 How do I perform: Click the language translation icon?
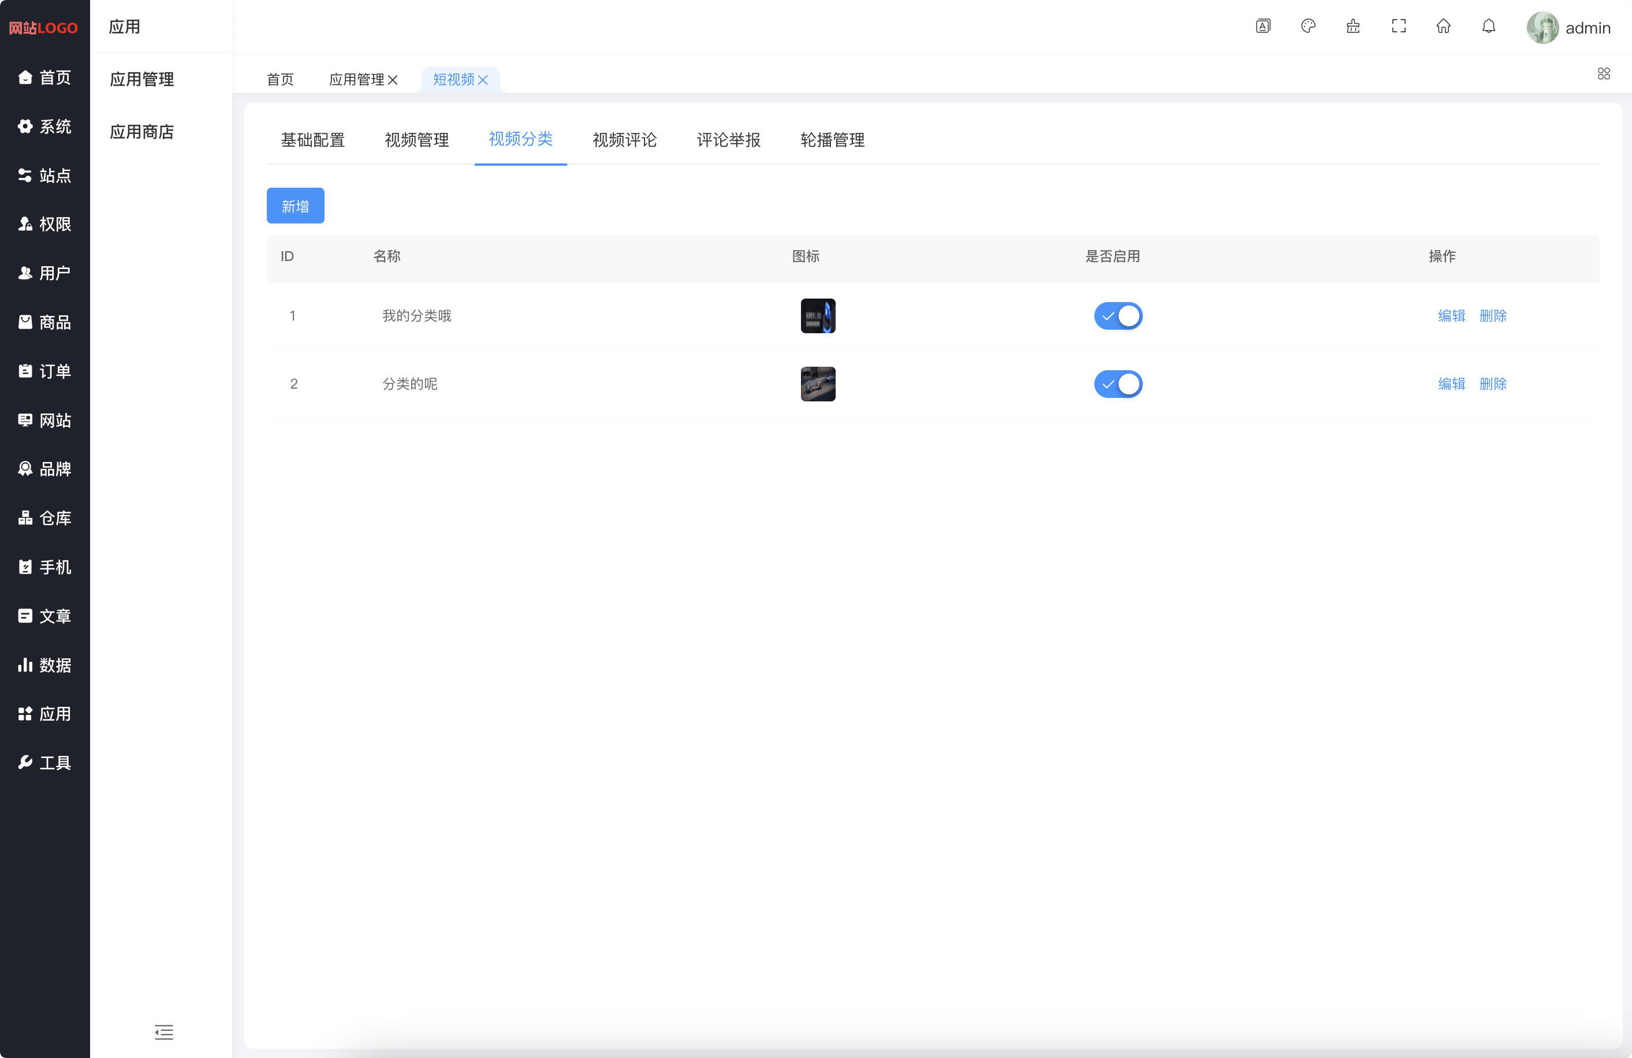(x=1262, y=26)
